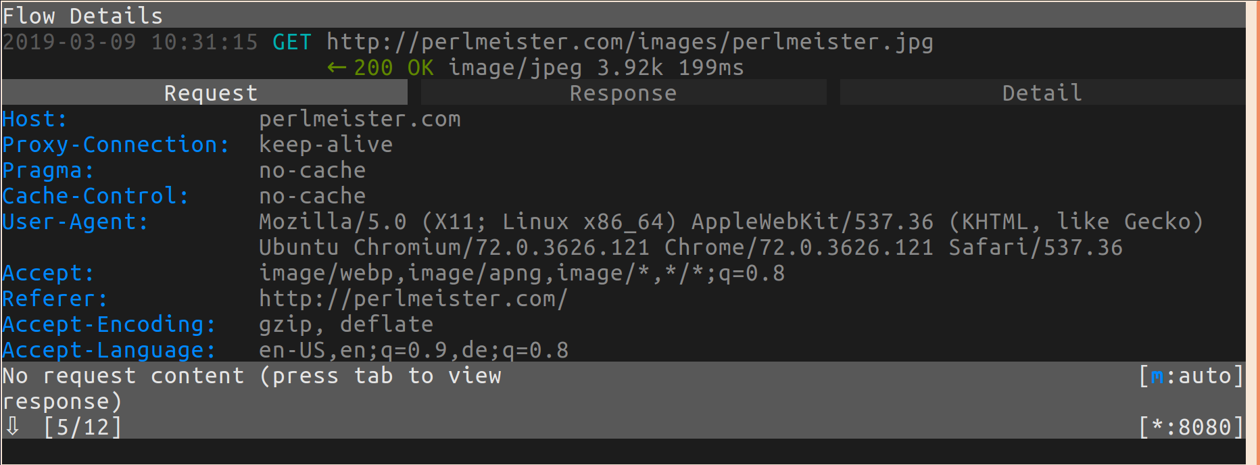Image resolution: width=1260 pixels, height=465 pixels.
Task: Click the Cache-Control header label
Action: click(95, 196)
